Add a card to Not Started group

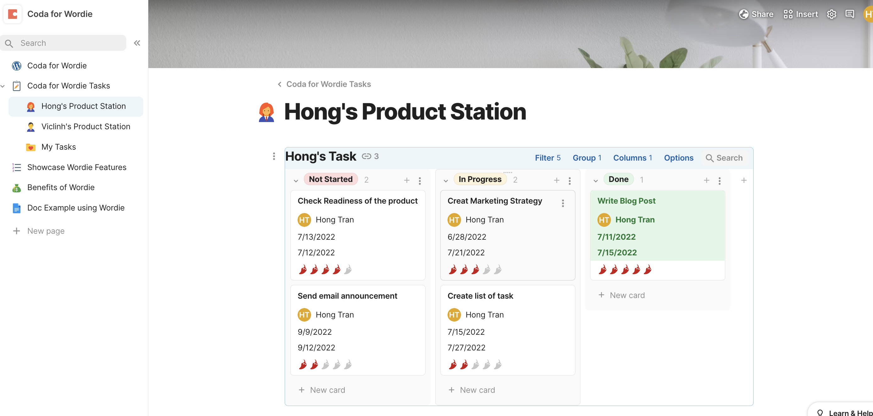pyautogui.click(x=407, y=180)
